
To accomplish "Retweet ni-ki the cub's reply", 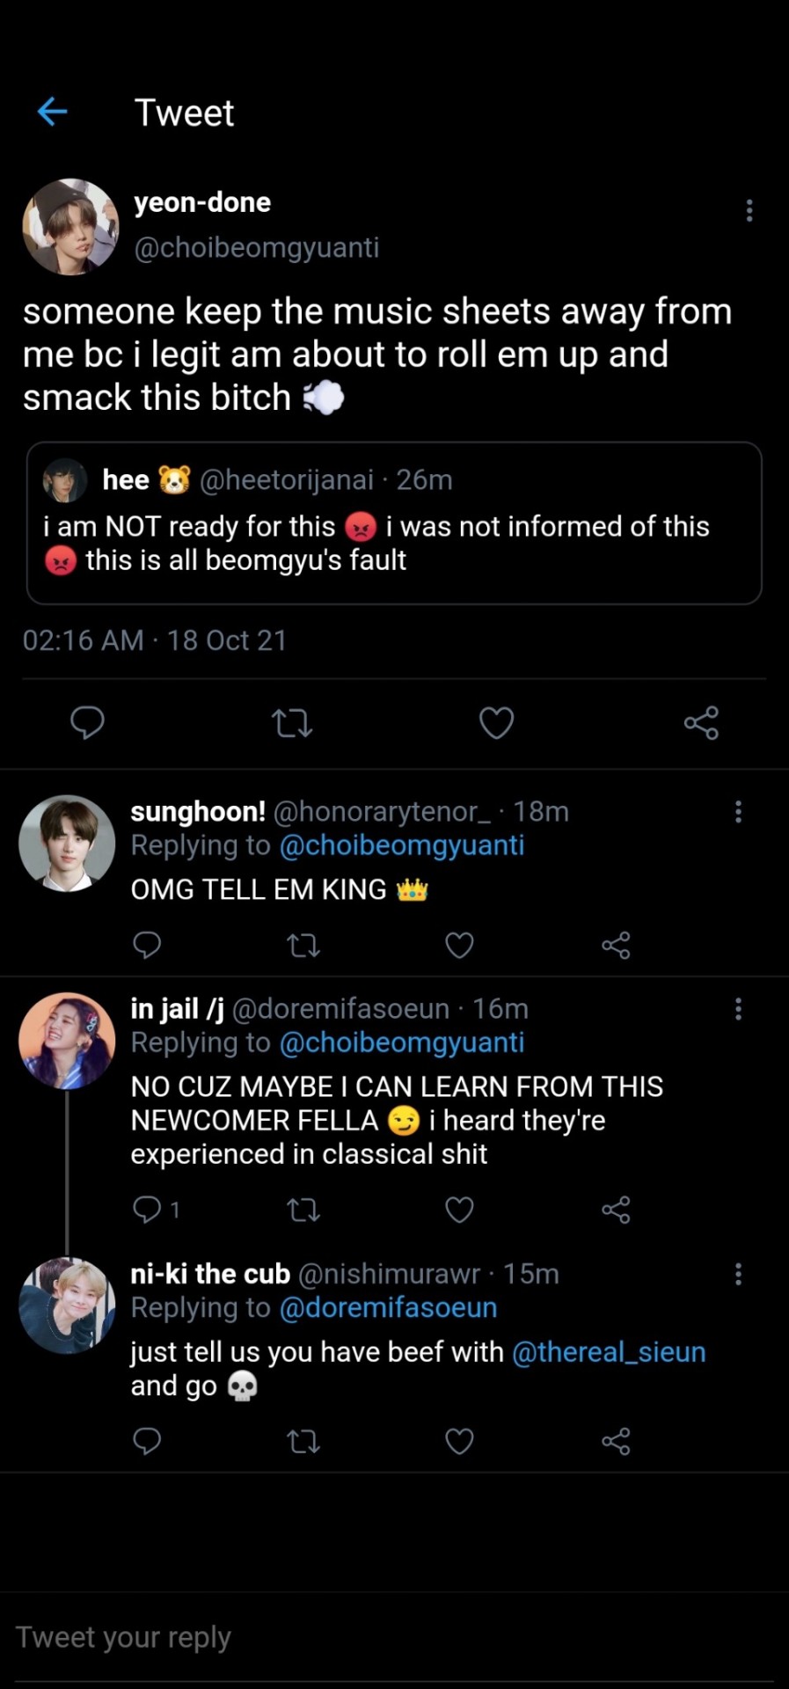I will coord(303,1441).
